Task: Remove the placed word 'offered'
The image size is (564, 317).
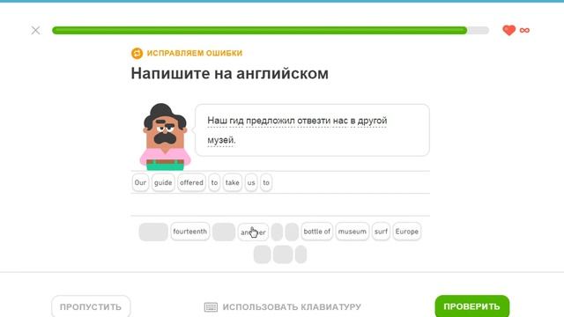Action: 191,182
